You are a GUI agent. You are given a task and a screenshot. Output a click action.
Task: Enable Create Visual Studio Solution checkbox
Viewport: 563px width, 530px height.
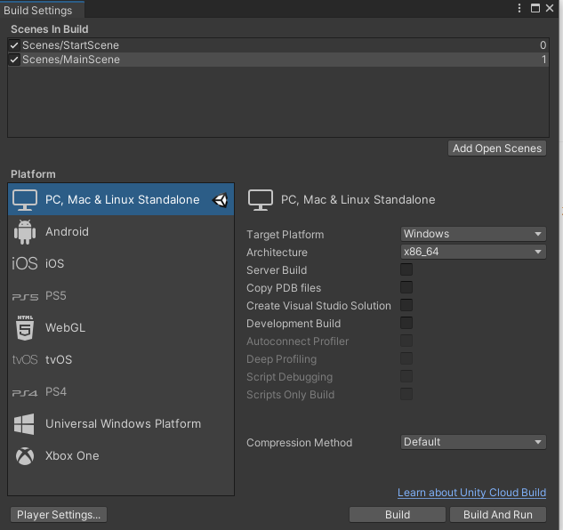click(406, 305)
